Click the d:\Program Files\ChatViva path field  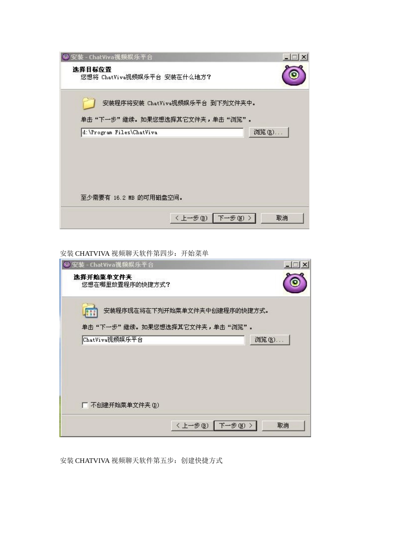[162, 132]
